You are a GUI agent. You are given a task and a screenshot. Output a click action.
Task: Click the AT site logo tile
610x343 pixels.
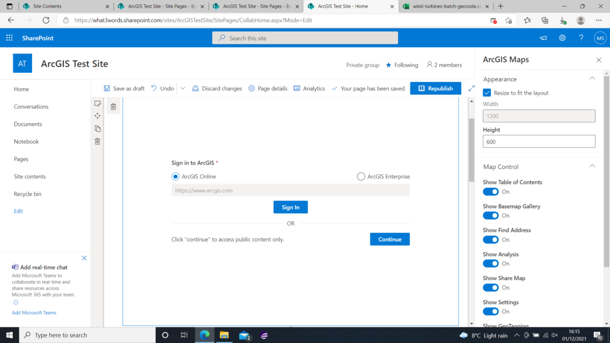[23, 63]
